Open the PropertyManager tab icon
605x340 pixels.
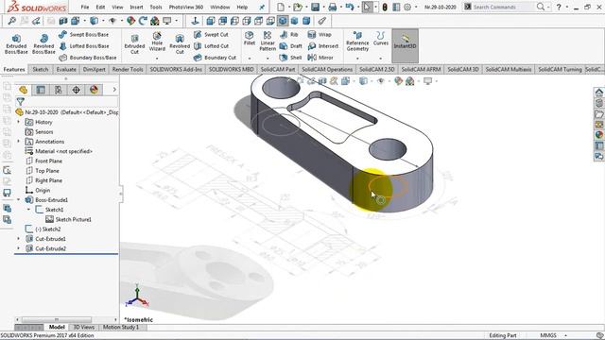41,90
